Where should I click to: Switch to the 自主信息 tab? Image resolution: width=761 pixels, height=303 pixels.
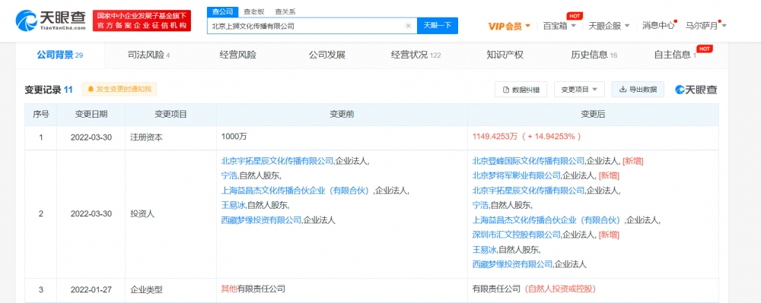point(676,55)
